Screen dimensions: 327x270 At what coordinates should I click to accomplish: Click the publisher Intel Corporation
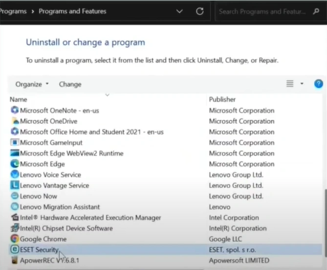tap(234, 218)
